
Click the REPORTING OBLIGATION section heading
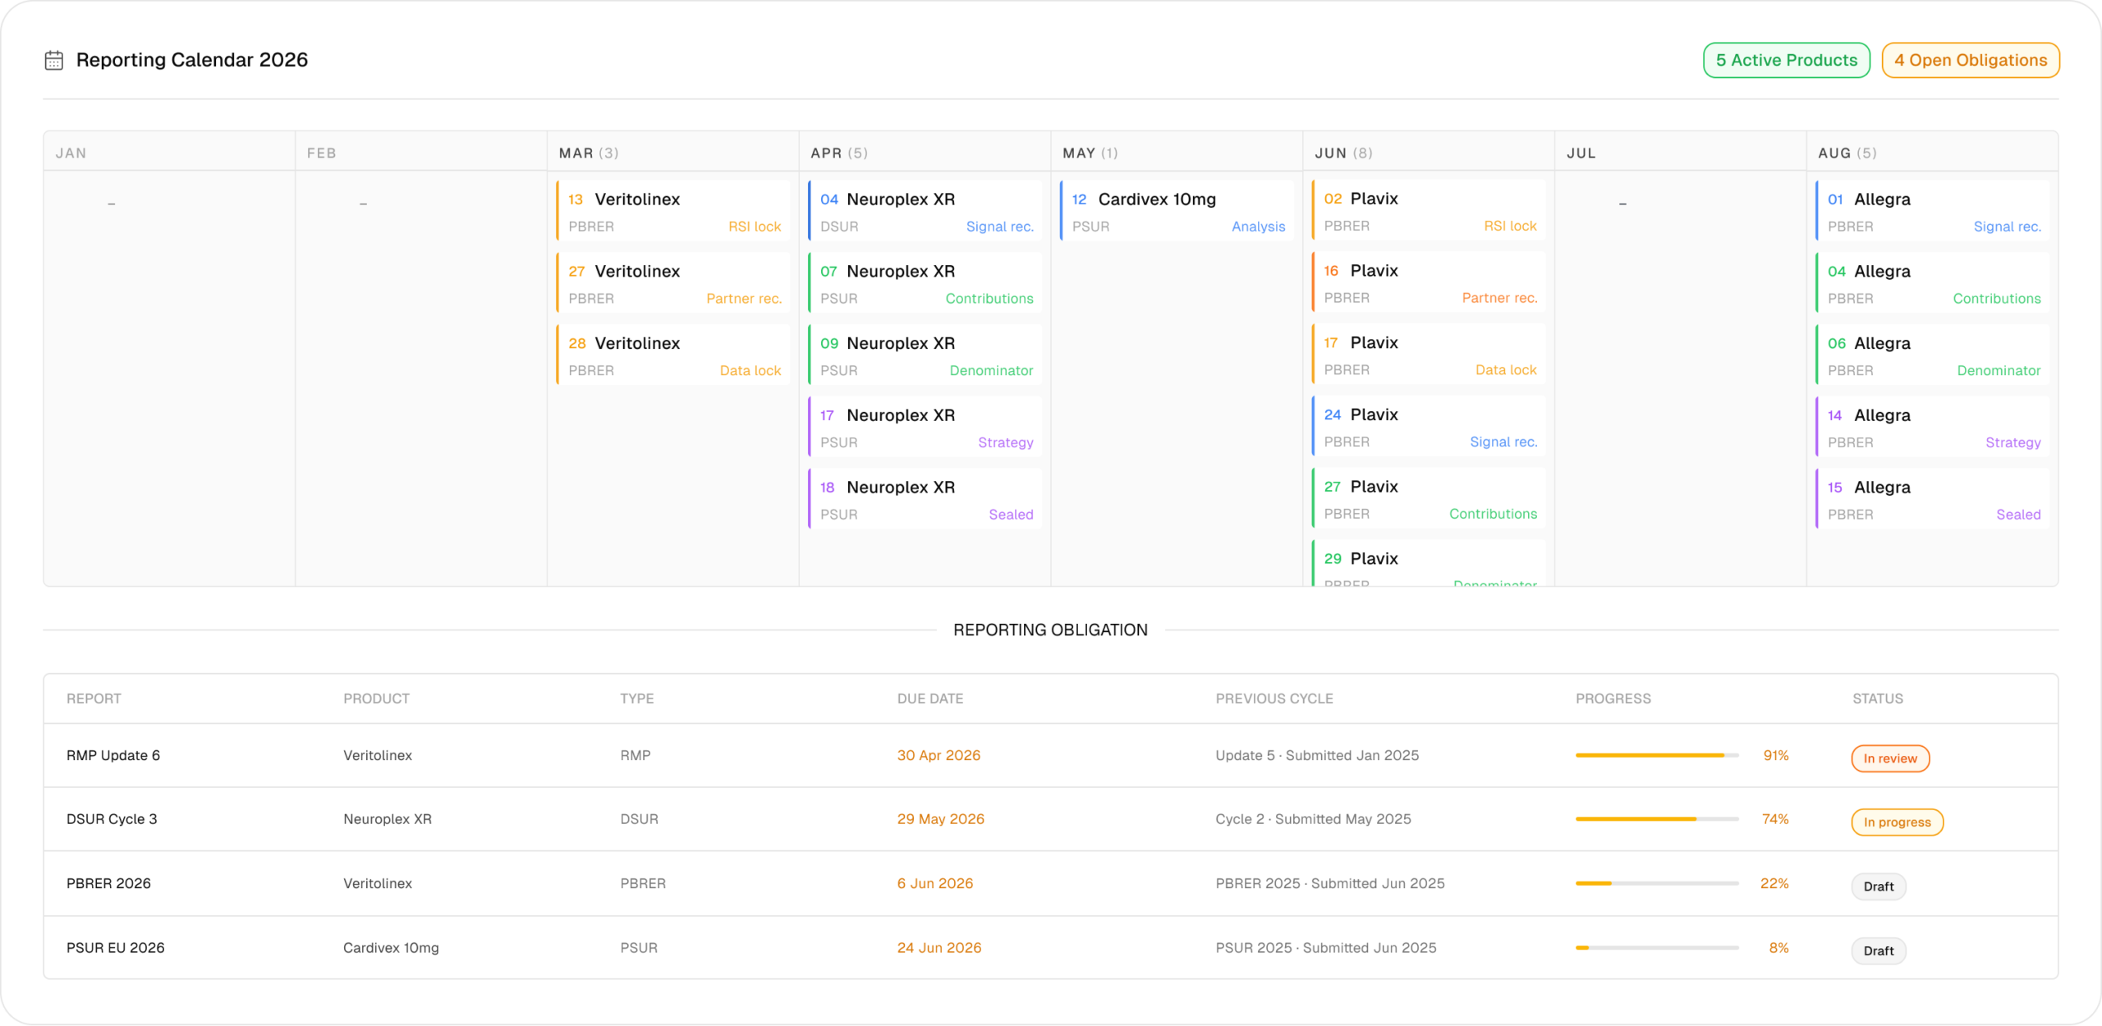click(x=1050, y=630)
